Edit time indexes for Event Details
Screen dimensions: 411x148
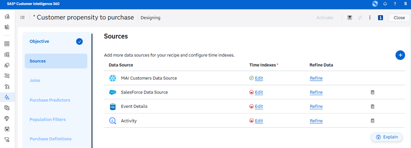coord(259,107)
